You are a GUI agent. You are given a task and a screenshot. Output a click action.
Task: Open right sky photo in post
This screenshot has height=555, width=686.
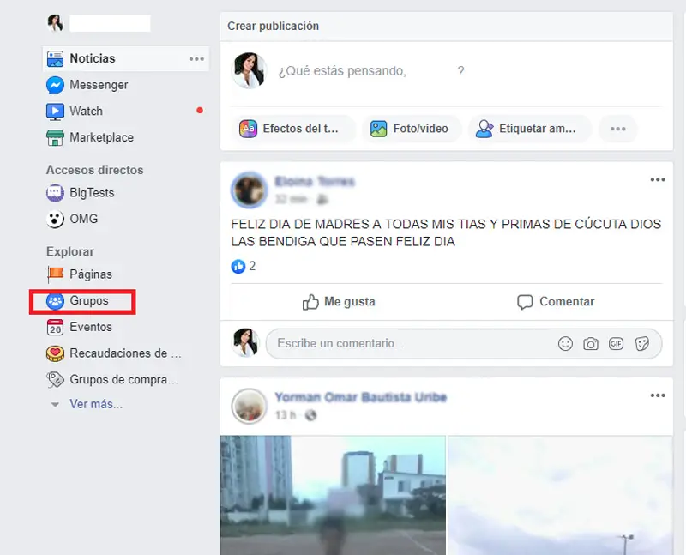tap(561, 495)
